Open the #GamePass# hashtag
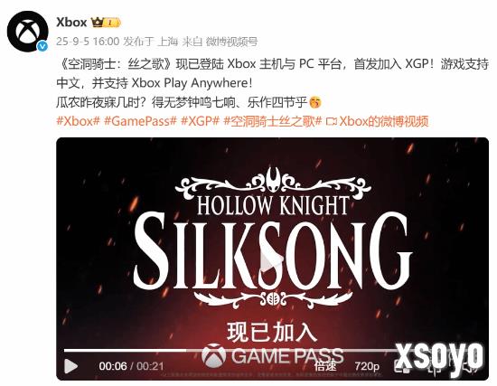Screen dimensions: 497x386 coord(140,121)
